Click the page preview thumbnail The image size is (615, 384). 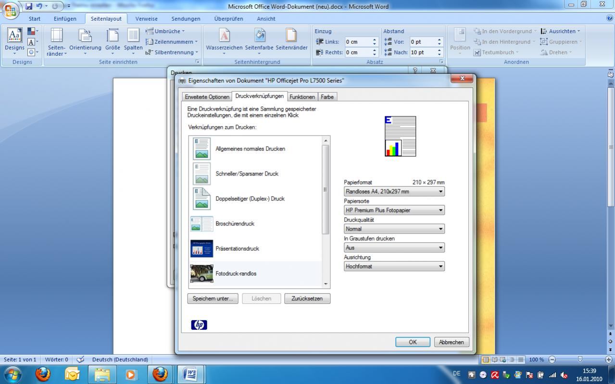tap(400, 136)
